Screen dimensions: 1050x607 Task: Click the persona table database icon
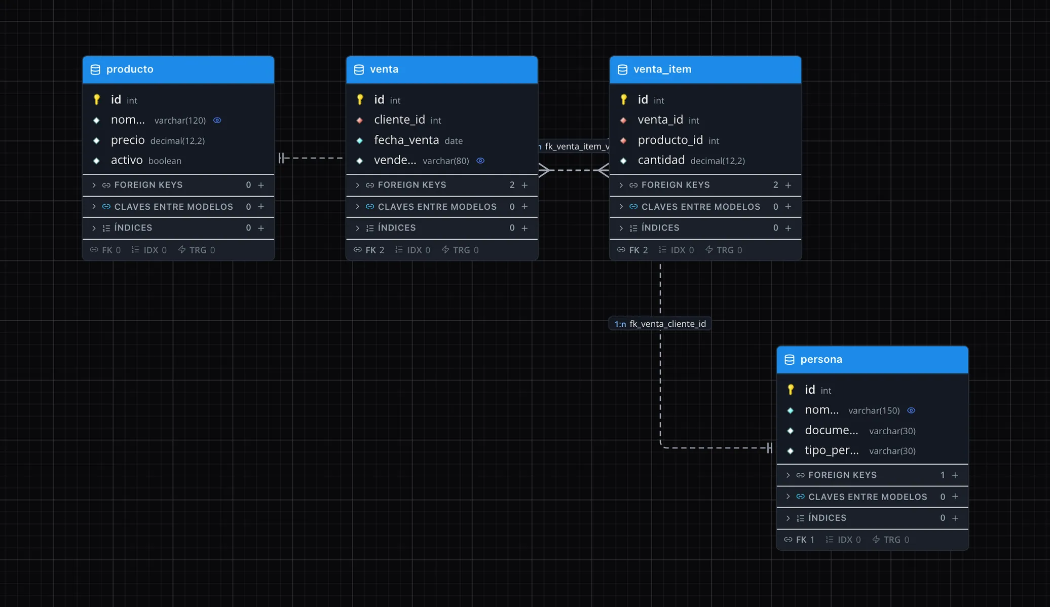click(x=790, y=360)
